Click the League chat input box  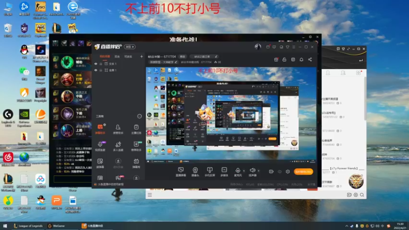coord(72,179)
